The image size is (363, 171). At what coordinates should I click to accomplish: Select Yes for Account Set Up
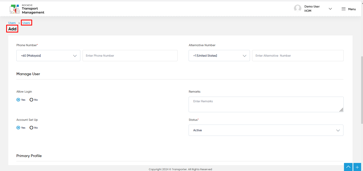pyautogui.click(x=18, y=128)
